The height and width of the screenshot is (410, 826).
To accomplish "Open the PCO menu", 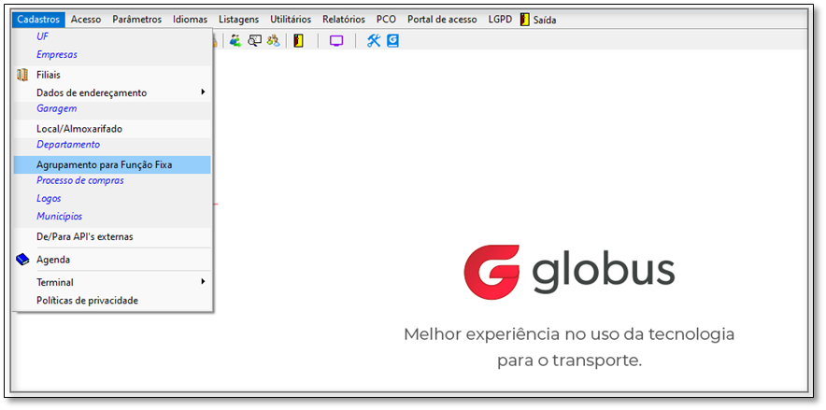I will point(386,20).
